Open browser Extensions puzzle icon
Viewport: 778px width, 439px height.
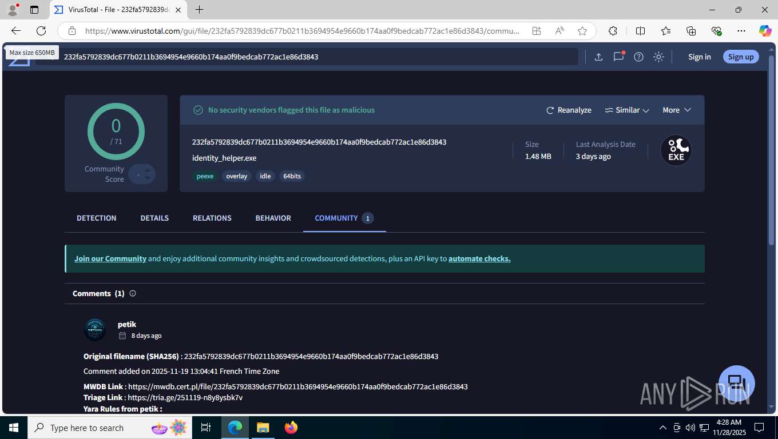tap(613, 31)
